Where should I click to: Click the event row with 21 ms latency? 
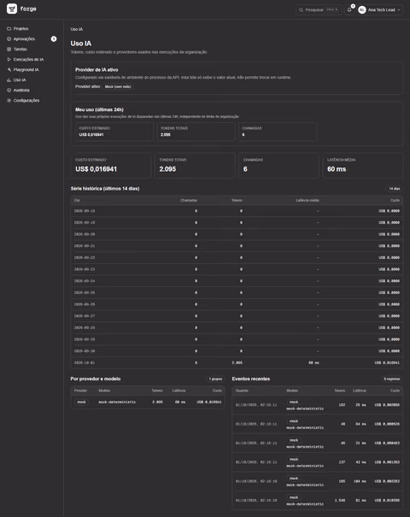[x=318, y=444]
